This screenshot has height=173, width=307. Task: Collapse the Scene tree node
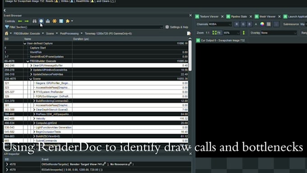31,79
